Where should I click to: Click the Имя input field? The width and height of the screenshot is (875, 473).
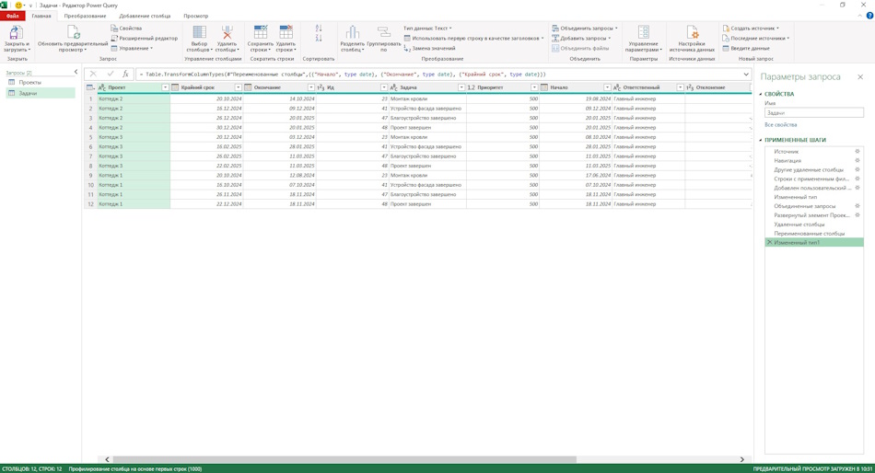814,112
